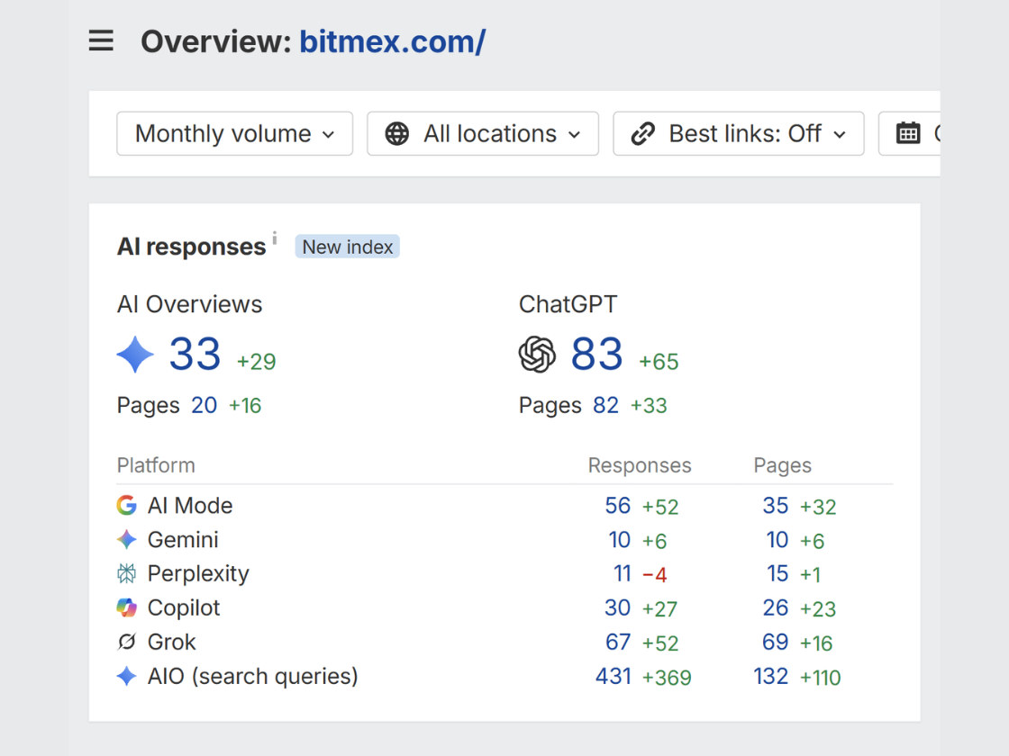Click the Pages column header
This screenshot has height=756, width=1009.
click(x=783, y=465)
